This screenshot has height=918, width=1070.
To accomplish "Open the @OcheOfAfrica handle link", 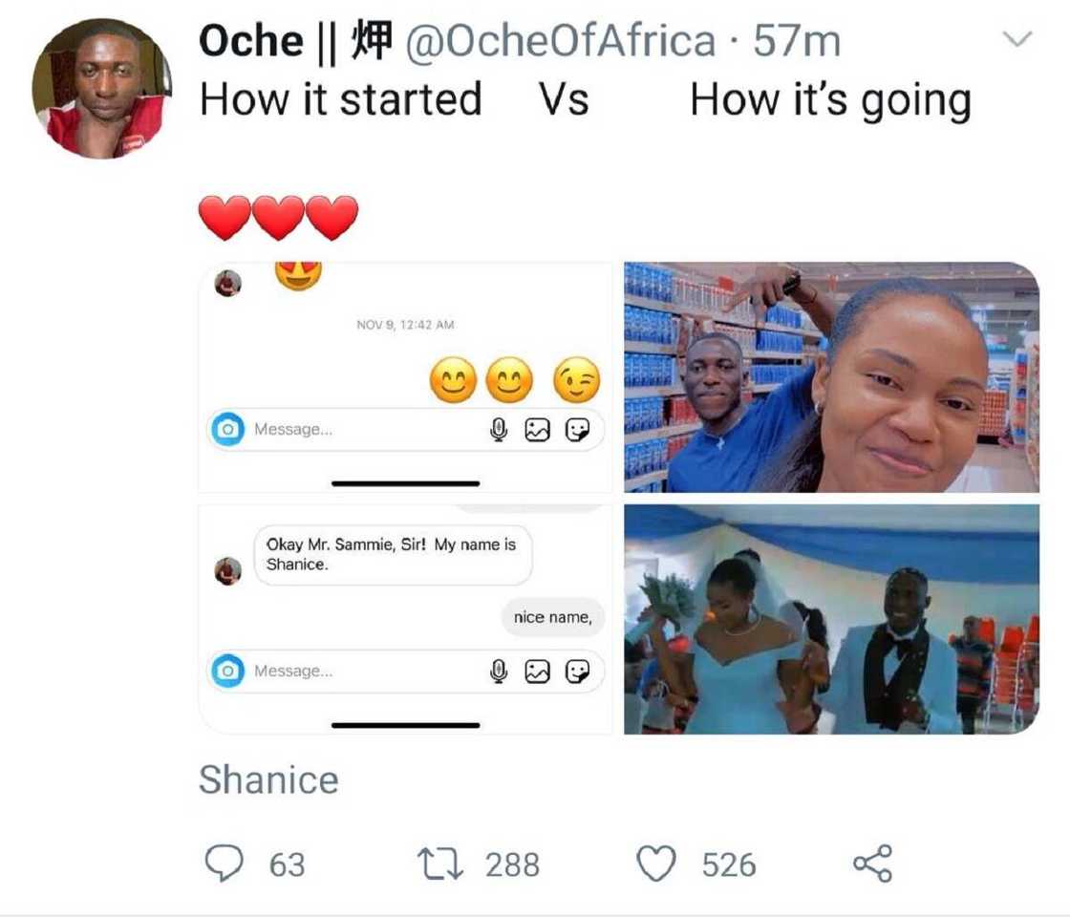I will pos(562,41).
